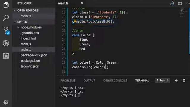Open .gitattributes in the file tree
The image size is (190, 107).
click(30, 33)
